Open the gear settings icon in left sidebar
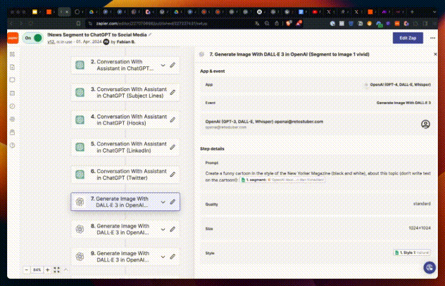Screen dimensions: 445x286 (x=12, y=119)
